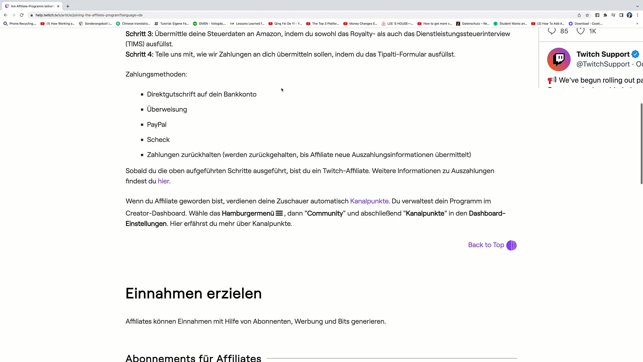Open the Qing Fei De Yi bookmark

click(x=285, y=24)
